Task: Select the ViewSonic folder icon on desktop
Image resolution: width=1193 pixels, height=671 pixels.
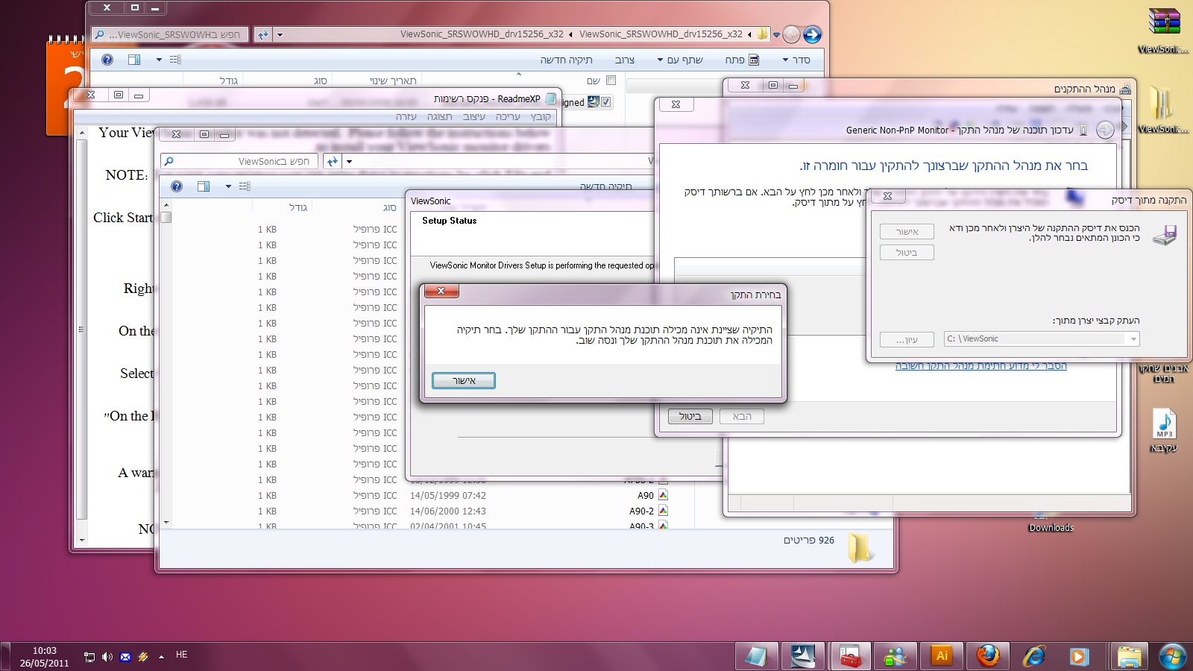Action: (x=1162, y=103)
